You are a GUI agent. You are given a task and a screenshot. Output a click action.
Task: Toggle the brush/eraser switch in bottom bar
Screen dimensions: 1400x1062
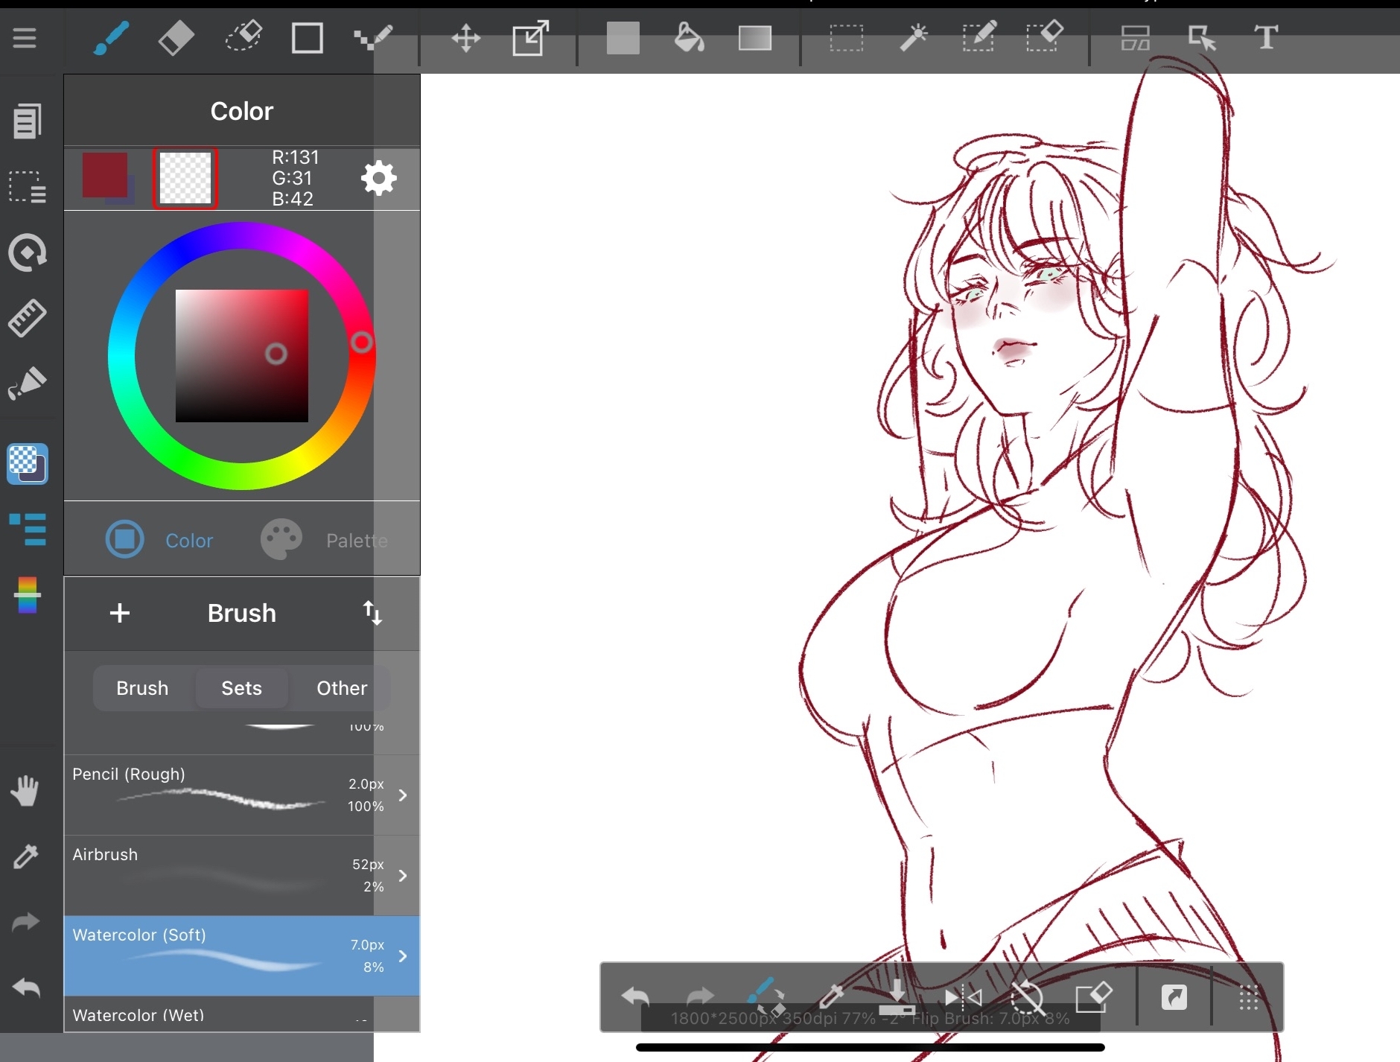point(766,996)
